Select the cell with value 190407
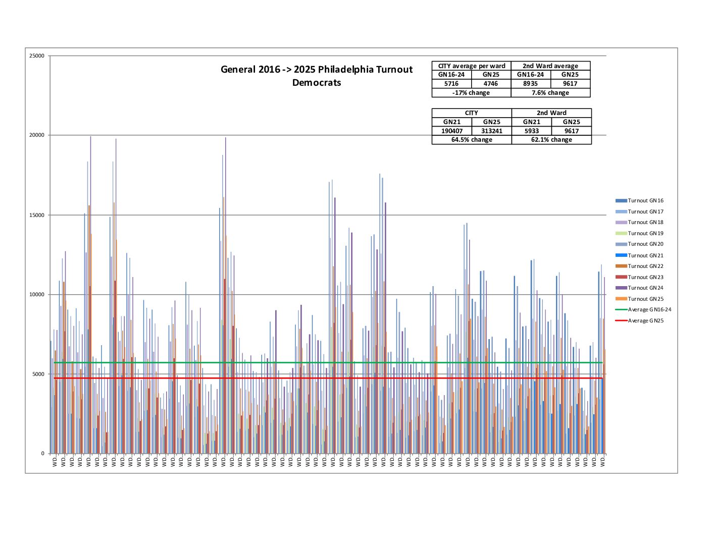Viewport: 711px width, 549px height. click(451, 131)
